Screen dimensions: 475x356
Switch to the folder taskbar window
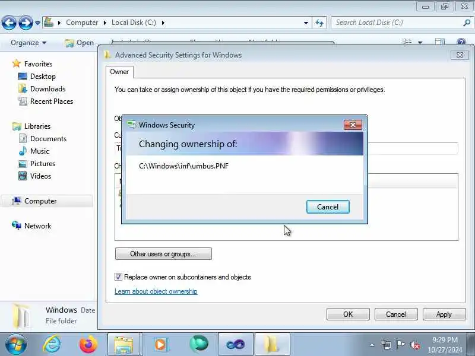click(273, 344)
